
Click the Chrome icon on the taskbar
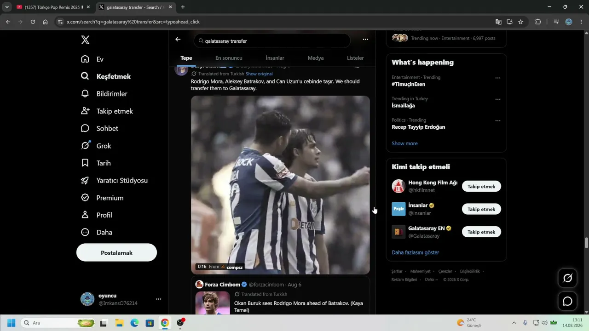coord(165,323)
